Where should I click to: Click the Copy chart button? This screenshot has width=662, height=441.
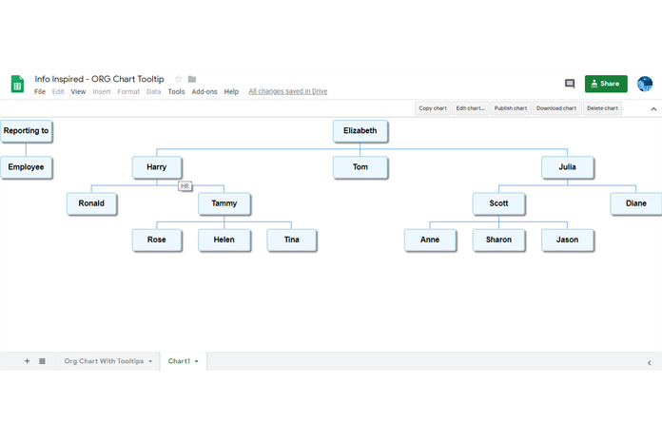coord(433,108)
